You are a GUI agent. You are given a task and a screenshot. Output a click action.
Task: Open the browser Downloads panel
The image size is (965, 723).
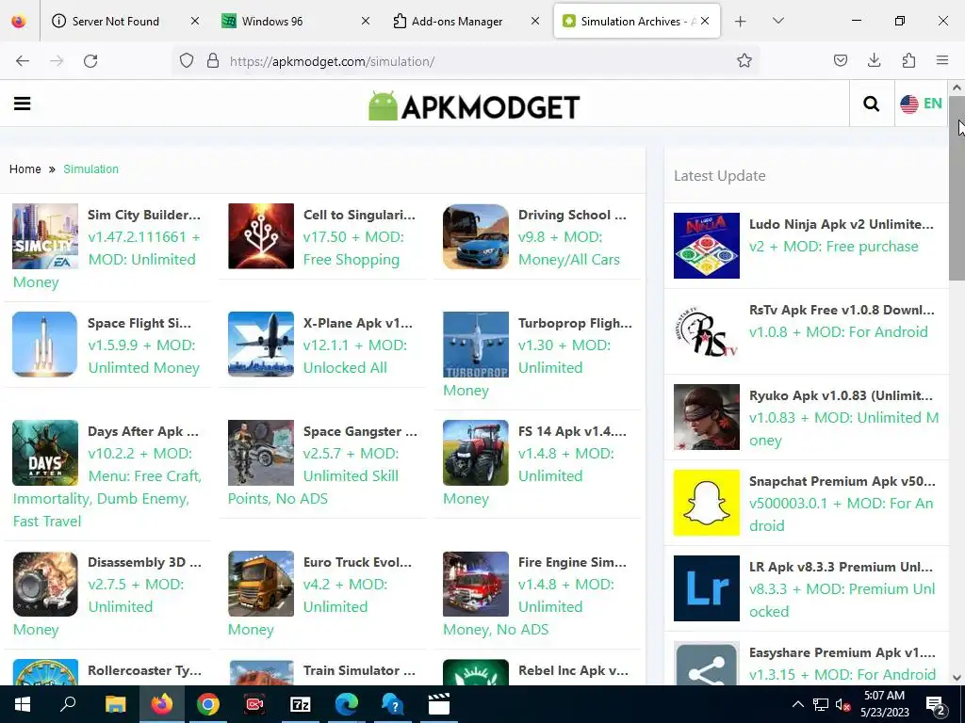click(874, 60)
